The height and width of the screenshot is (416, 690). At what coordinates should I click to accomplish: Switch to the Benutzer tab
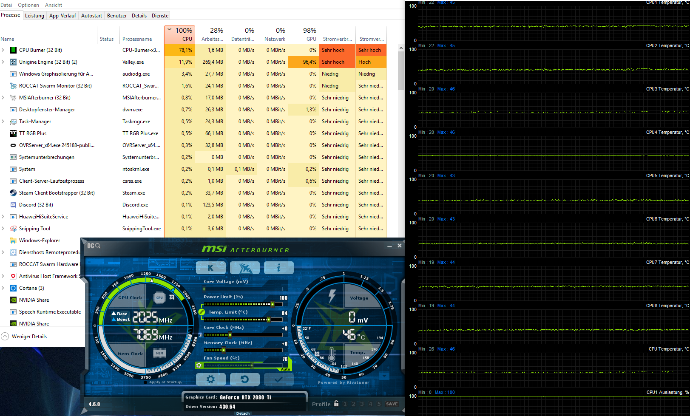[x=117, y=16]
